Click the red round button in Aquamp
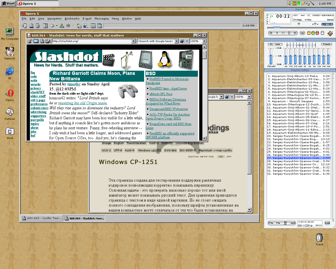336x269 pixels. pos(317,33)
